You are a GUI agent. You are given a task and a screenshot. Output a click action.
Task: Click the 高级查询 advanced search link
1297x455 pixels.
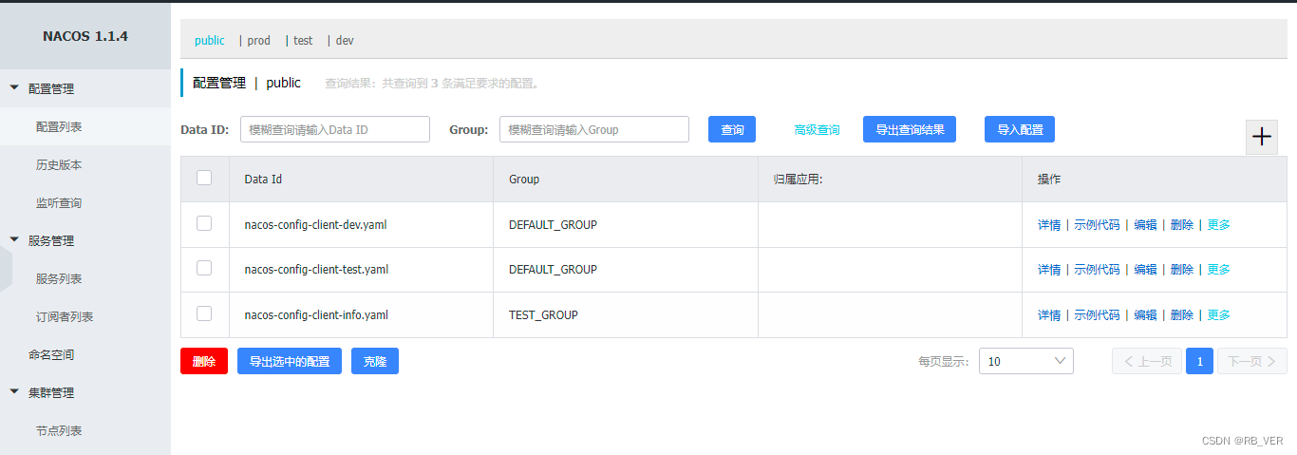tap(817, 130)
